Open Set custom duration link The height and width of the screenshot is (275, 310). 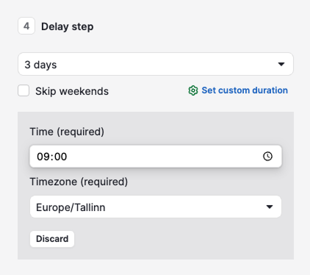(x=245, y=90)
